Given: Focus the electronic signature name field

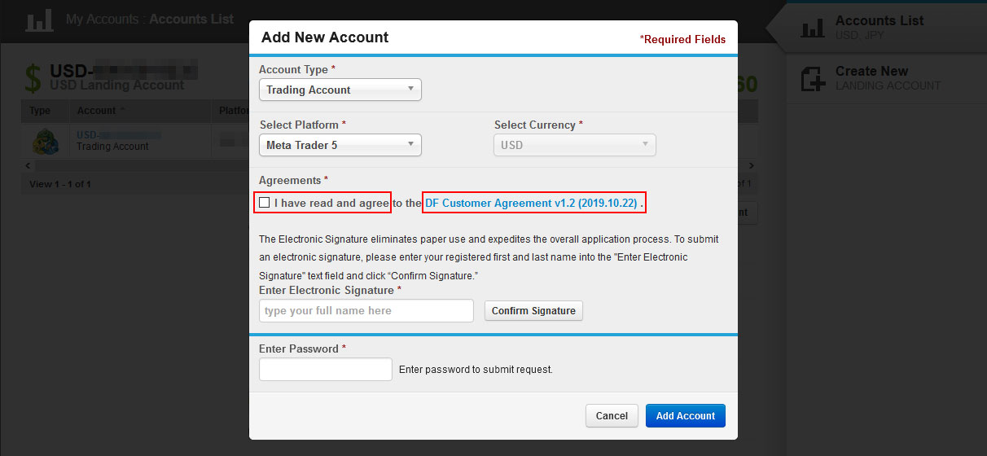Looking at the screenshot, I should [x=366, y=310].
